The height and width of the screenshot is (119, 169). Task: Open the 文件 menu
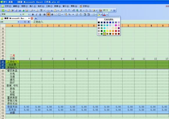click(x=8, y=6)
